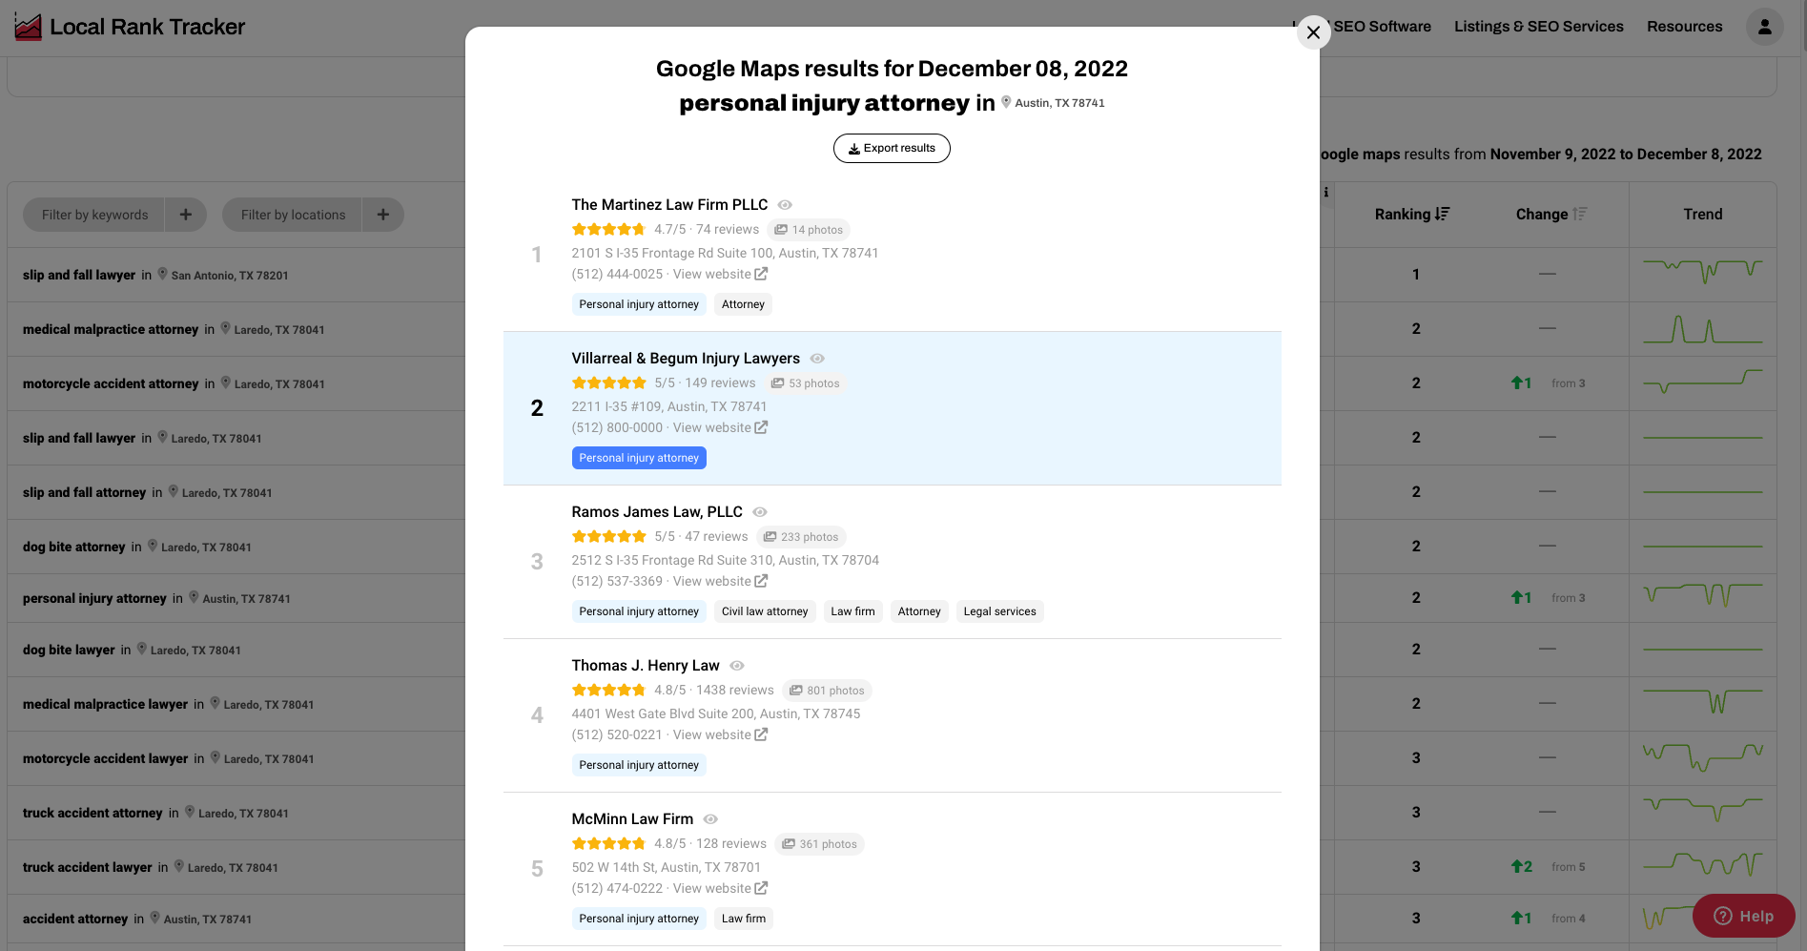Open the Listings & SEO Services menu
Screen dimensions: 1807x951
(x=1538, y=27)
